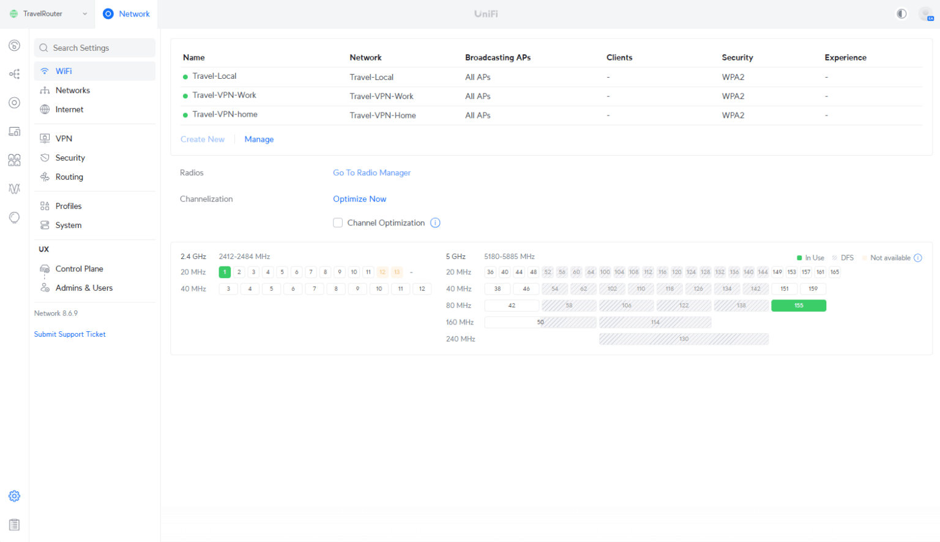Select WiFi in settings menu
The image size is (940, 542).
click(95, 71)
